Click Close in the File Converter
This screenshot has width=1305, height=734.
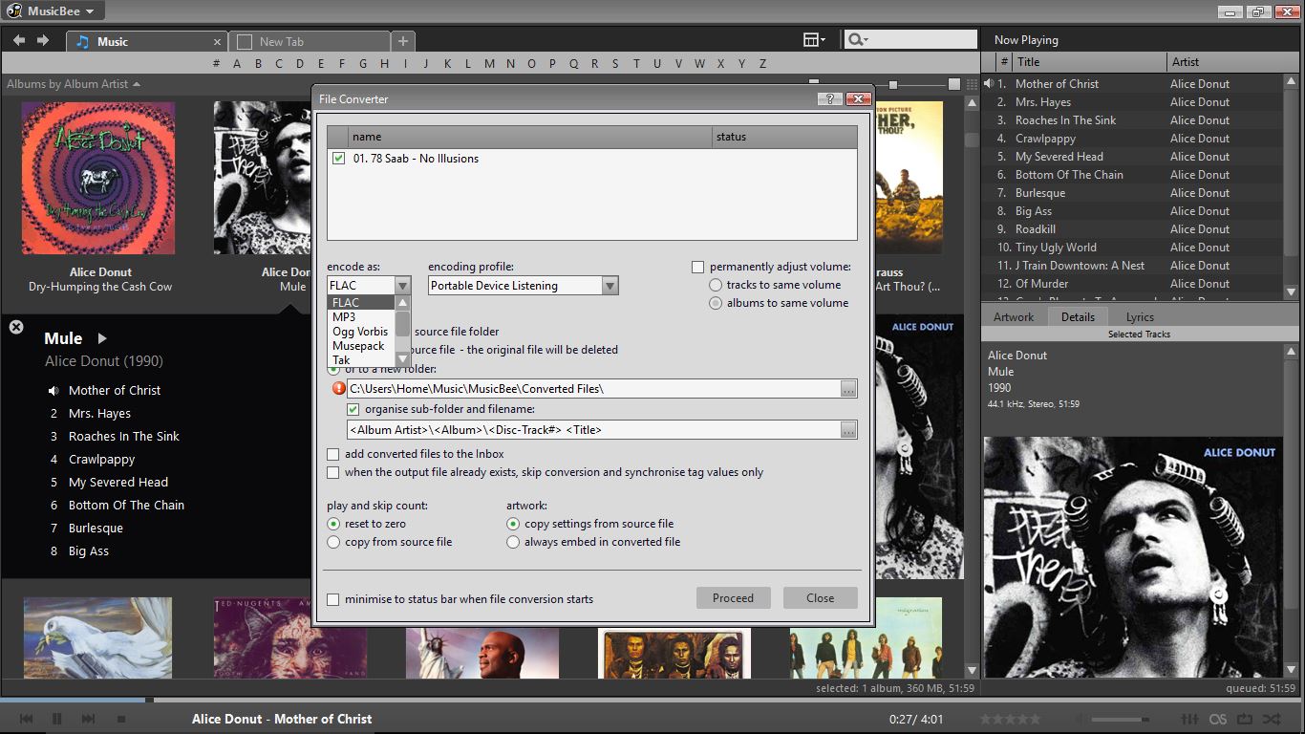coord(820,598)
